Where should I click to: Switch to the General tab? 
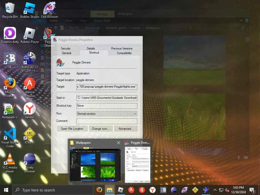66,53
